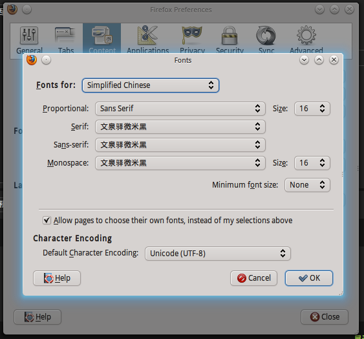Switch to the Tabs preferences pane
This screenshot has width=364, height=339.
[x=66, y=39]
